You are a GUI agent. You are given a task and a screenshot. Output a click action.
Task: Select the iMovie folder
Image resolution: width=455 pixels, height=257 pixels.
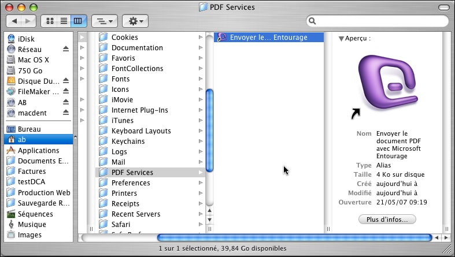[150, 99]
